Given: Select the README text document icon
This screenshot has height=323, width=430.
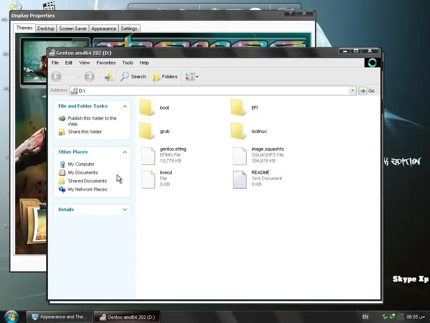Looking at the screenshot, I should 240,179.
